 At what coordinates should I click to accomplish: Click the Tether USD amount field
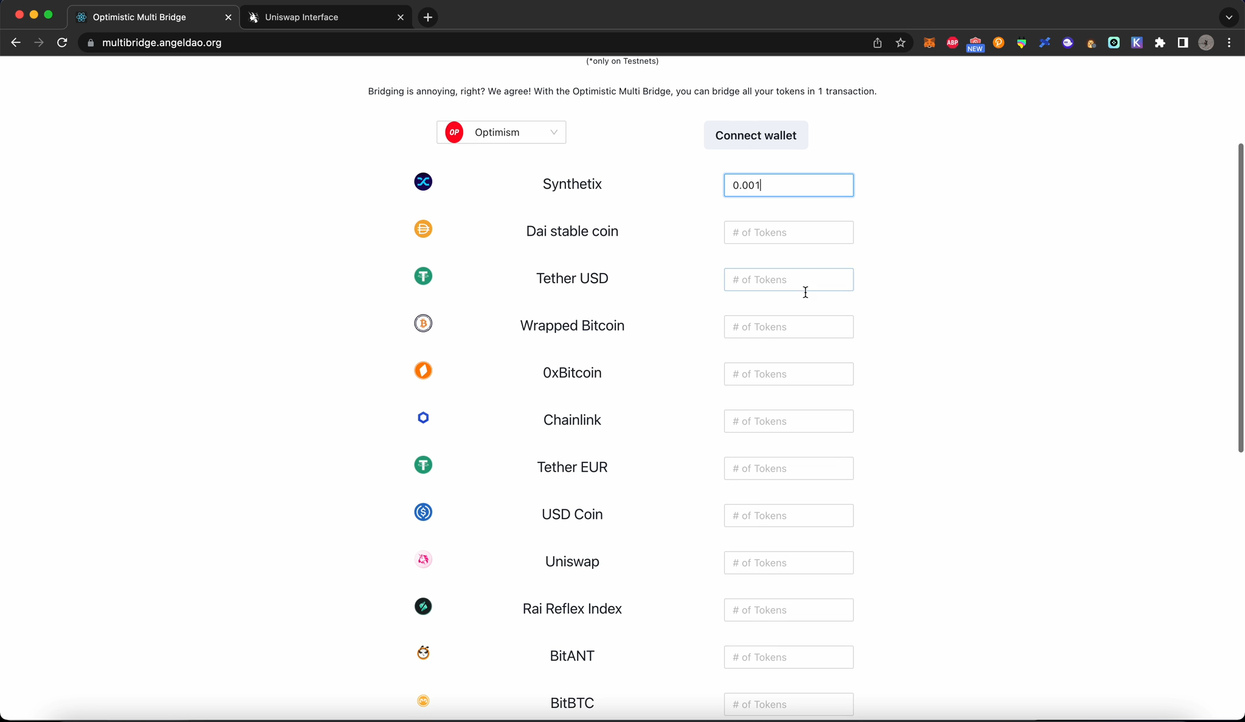788,280
